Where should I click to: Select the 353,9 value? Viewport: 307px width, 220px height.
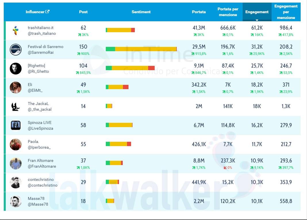(x=286, y=182)
